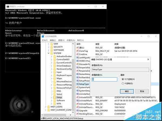
Task: Select the Select key in tree
Action: coord(59,94)
